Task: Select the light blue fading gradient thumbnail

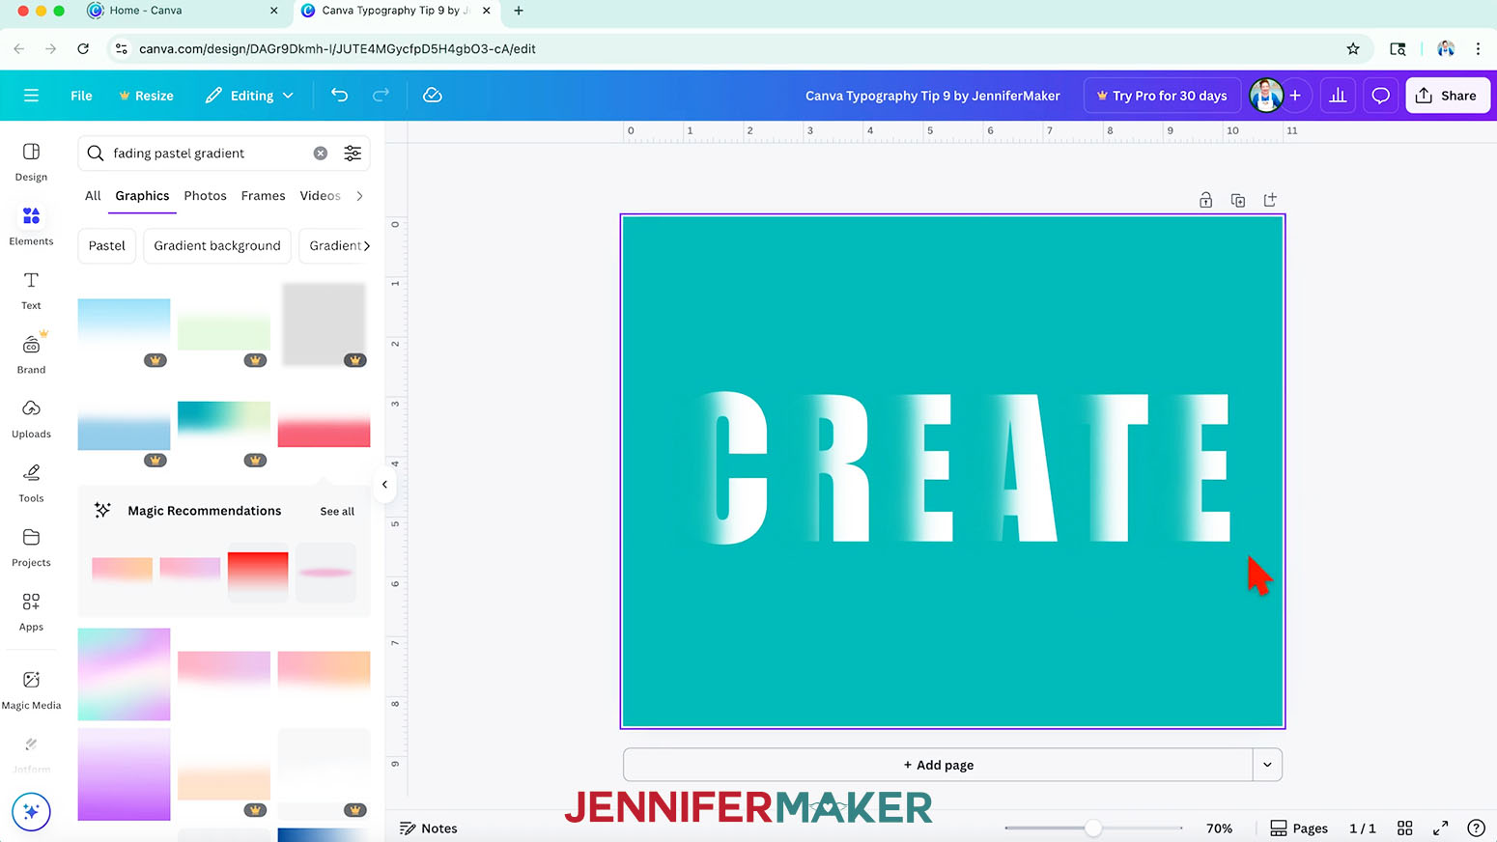Action: coord(124,323)
